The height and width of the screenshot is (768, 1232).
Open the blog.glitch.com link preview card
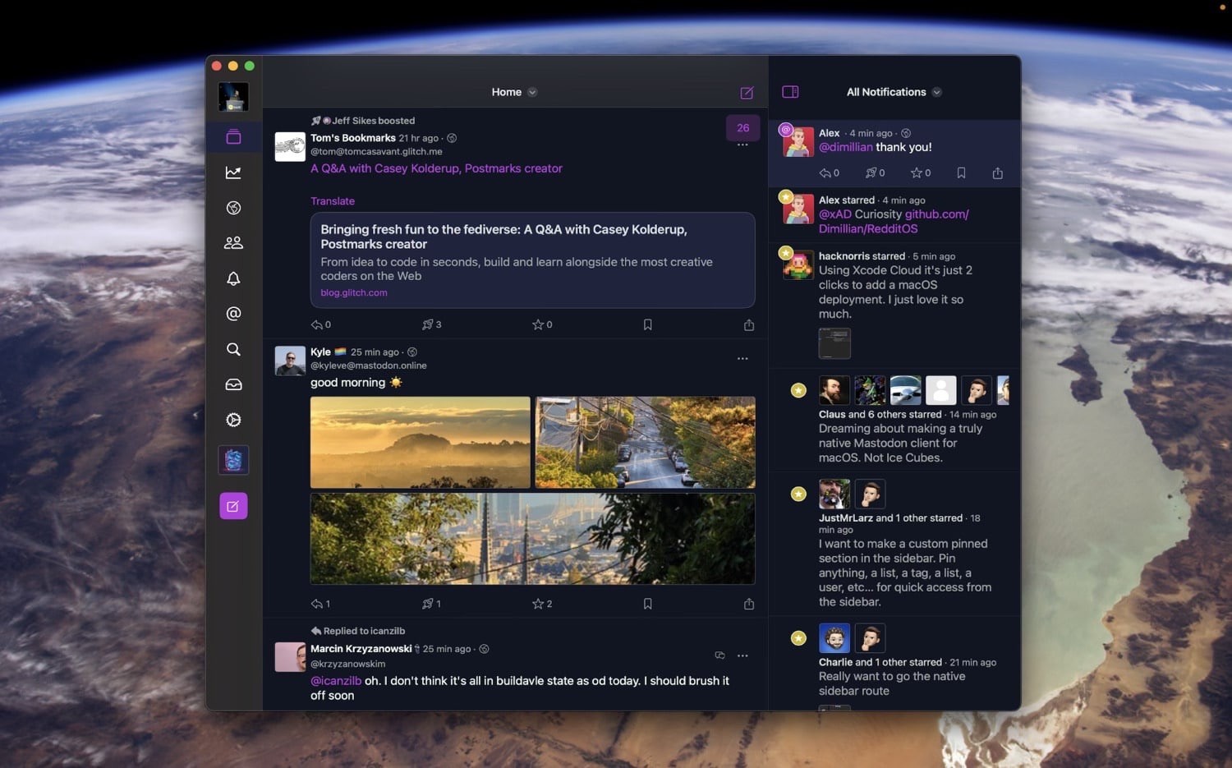532,260
